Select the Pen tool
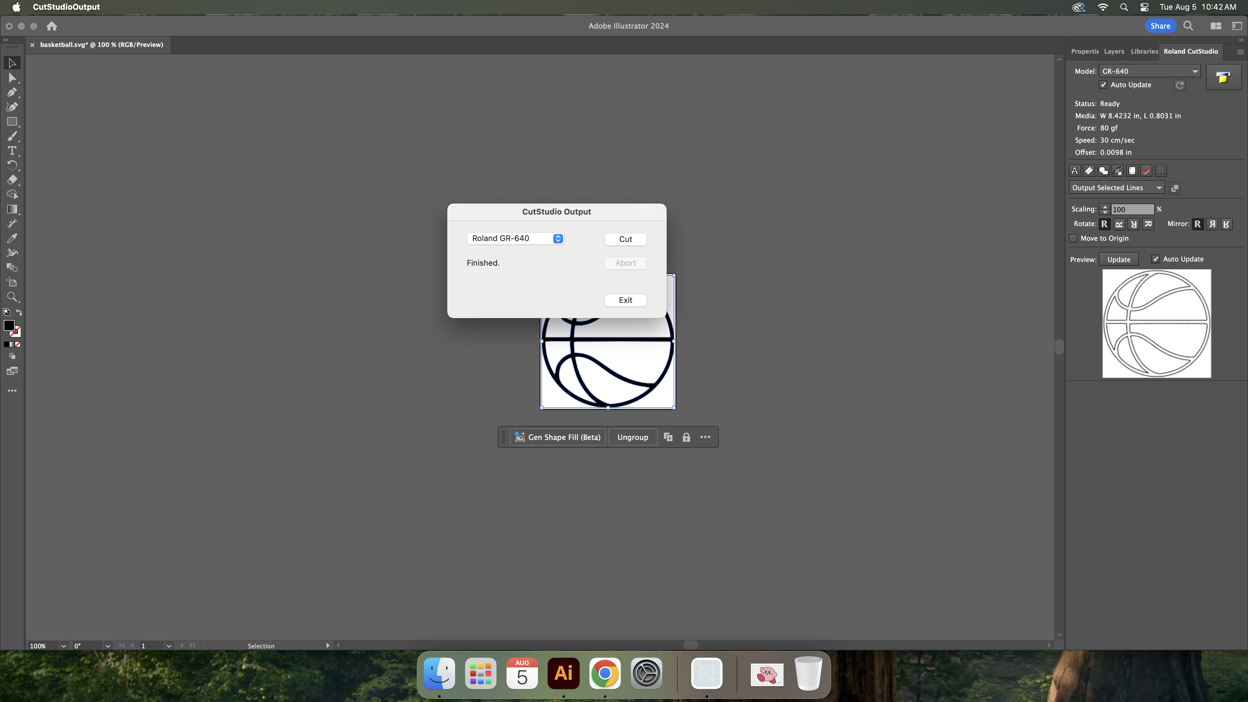The width and height of the screenshot is (1248, 702). (12, 92)
